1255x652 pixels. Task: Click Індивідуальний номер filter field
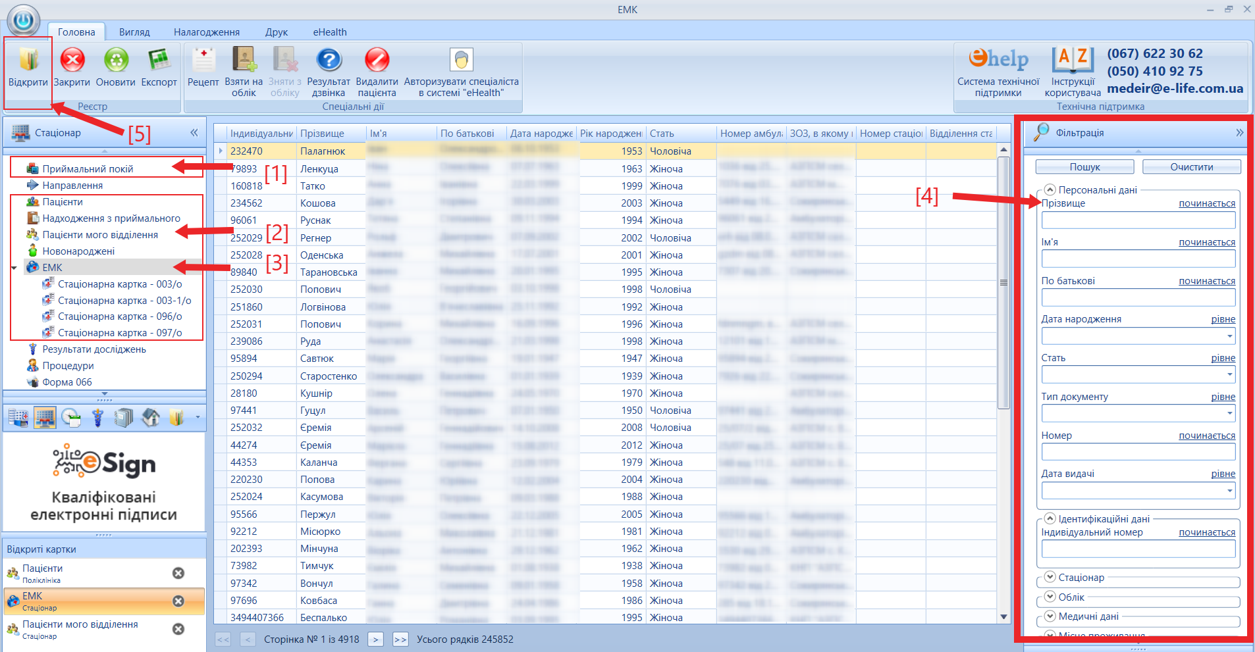[x=1138, y=549]
